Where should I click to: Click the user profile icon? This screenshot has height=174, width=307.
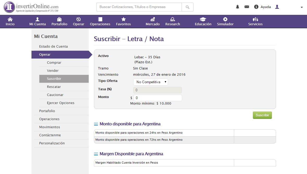[277, 7]
